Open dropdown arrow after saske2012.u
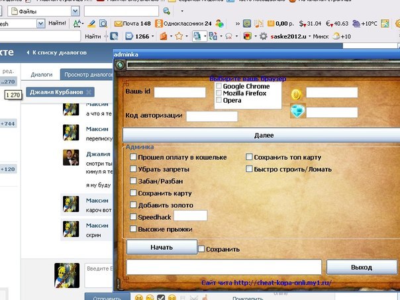The width and height of the screenshot is (400, 300). point(309,36)
